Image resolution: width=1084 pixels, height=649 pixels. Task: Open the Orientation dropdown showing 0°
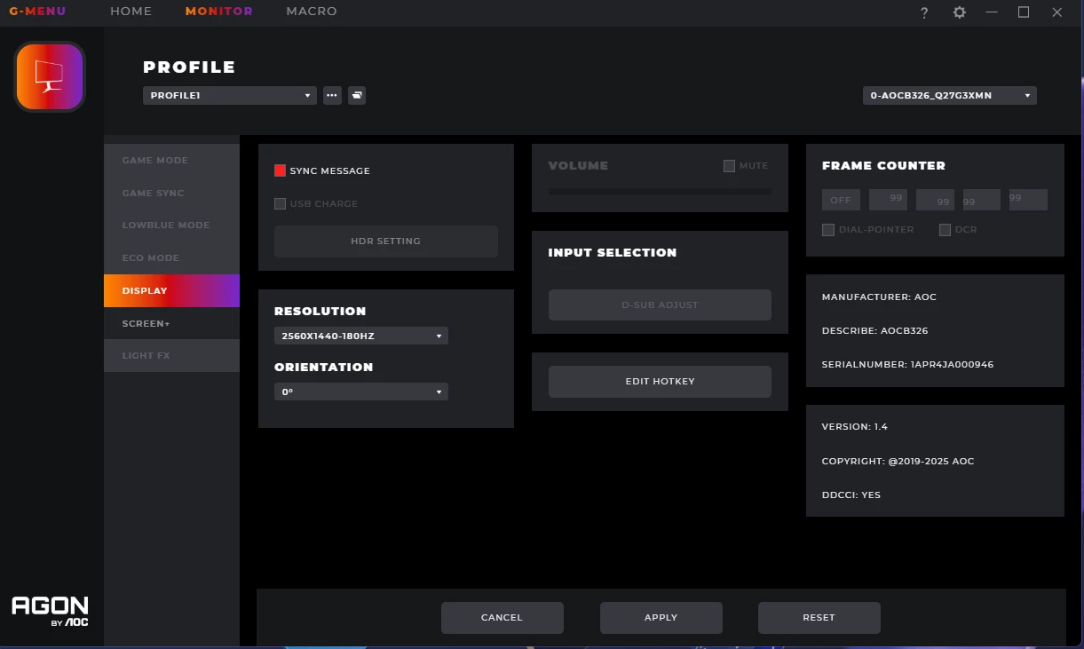click(x=361, y=392)
